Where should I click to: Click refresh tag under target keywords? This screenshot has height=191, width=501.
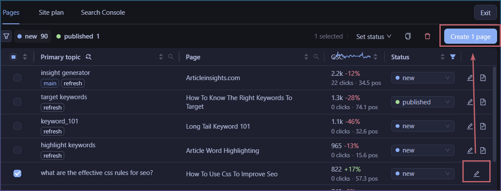coord(52,107)
